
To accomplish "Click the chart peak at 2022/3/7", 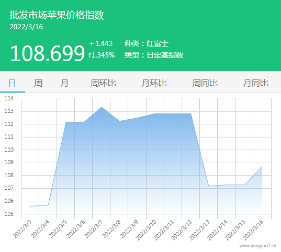I will tap(102, 107).
